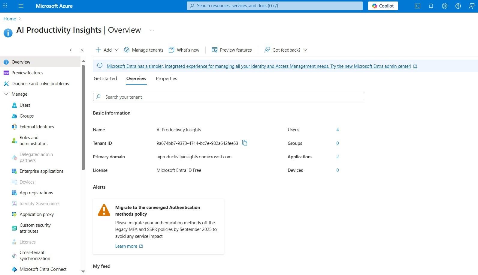The height and width of the screenshot is (275, 478).
Task: Close the sidebar search with the X icon
Action: click(x=71, y=50)
